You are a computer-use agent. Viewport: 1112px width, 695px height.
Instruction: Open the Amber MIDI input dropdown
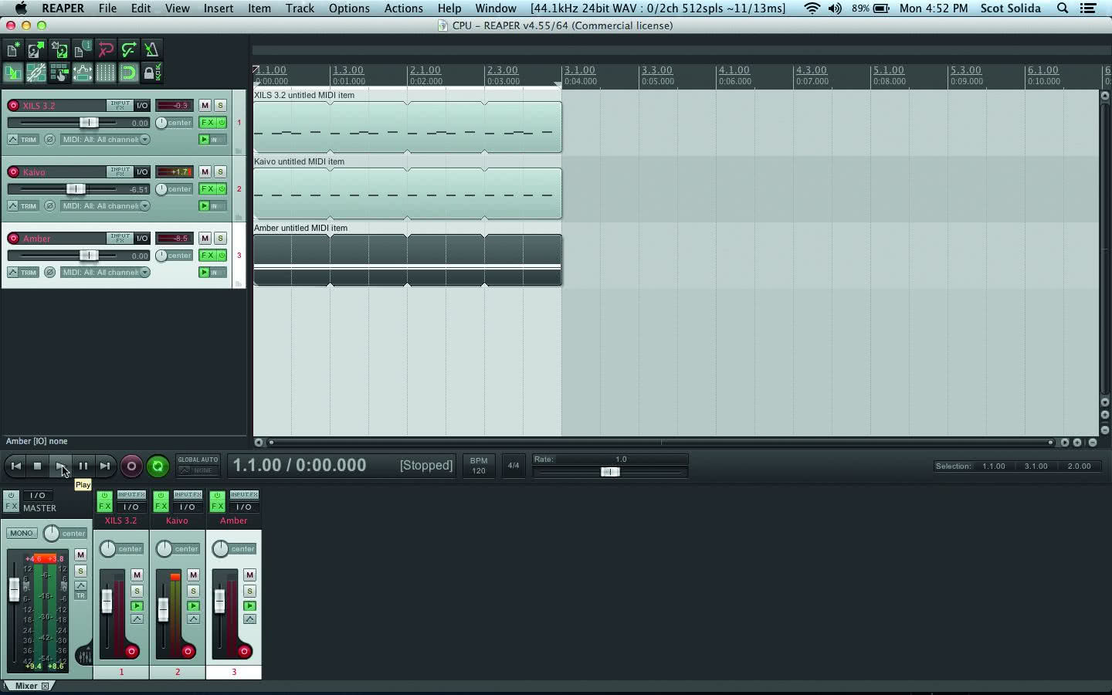coord(106,273)
